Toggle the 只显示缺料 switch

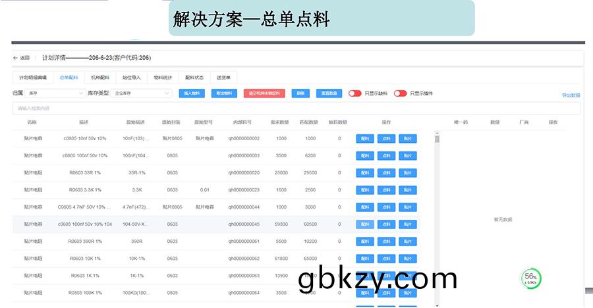click(x=354, y=93)
